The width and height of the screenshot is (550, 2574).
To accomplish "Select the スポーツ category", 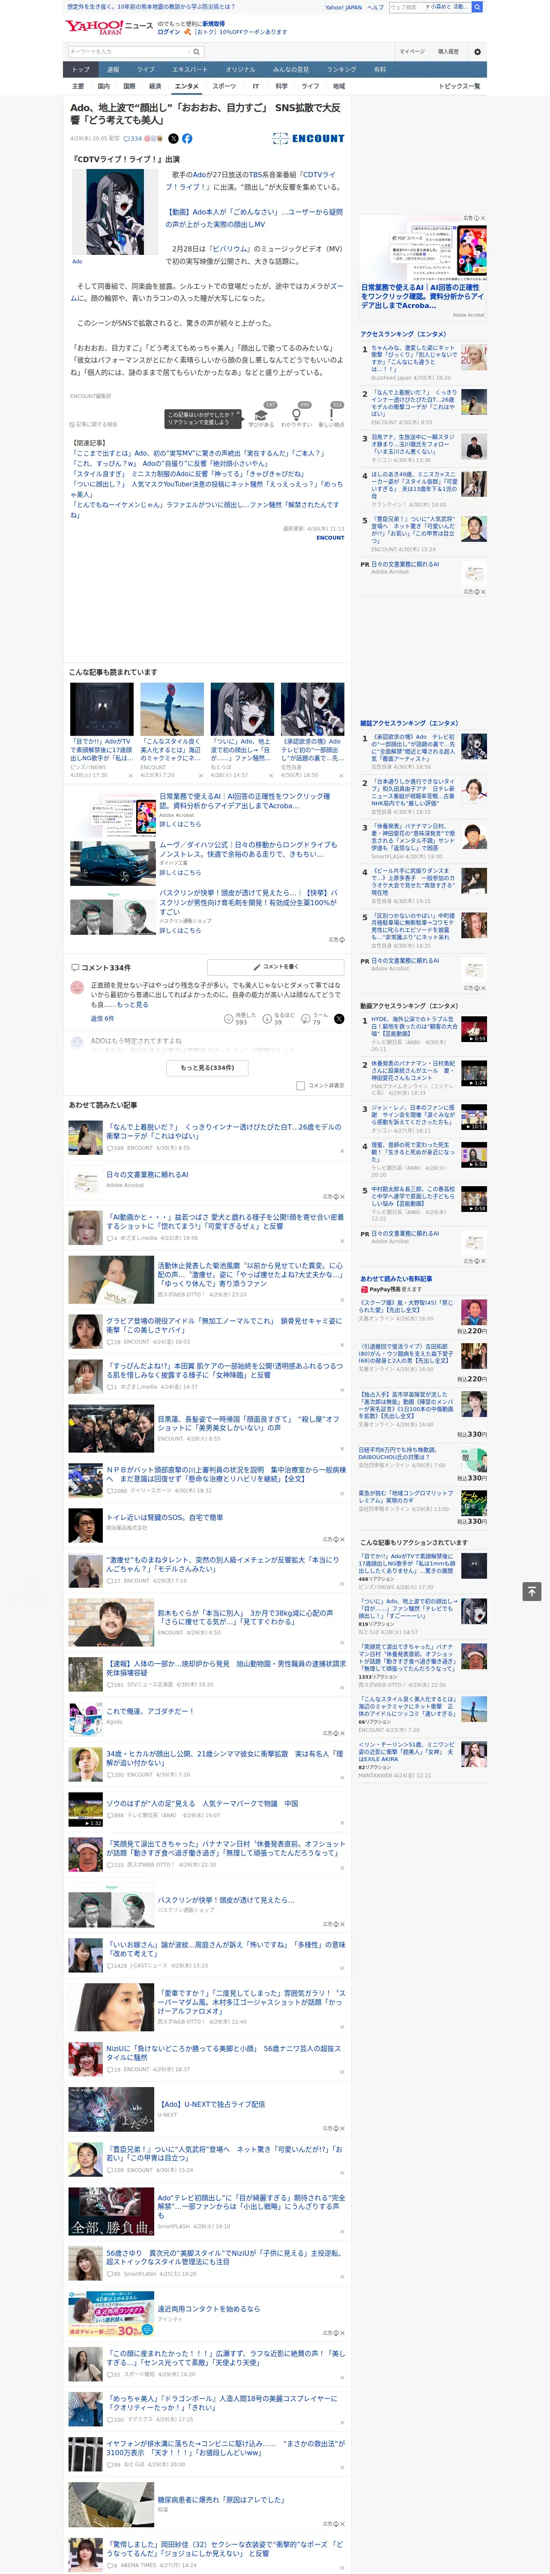I will (224, 86).
